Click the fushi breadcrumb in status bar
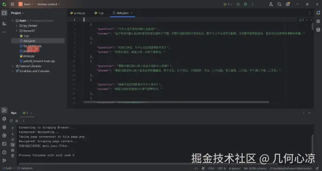Image resolution: width=322 pixels, height=171 pixels. coord(7,168)
